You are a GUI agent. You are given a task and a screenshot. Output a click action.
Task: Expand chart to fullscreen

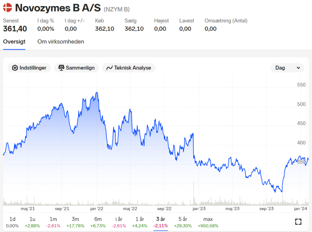point(298,222)
